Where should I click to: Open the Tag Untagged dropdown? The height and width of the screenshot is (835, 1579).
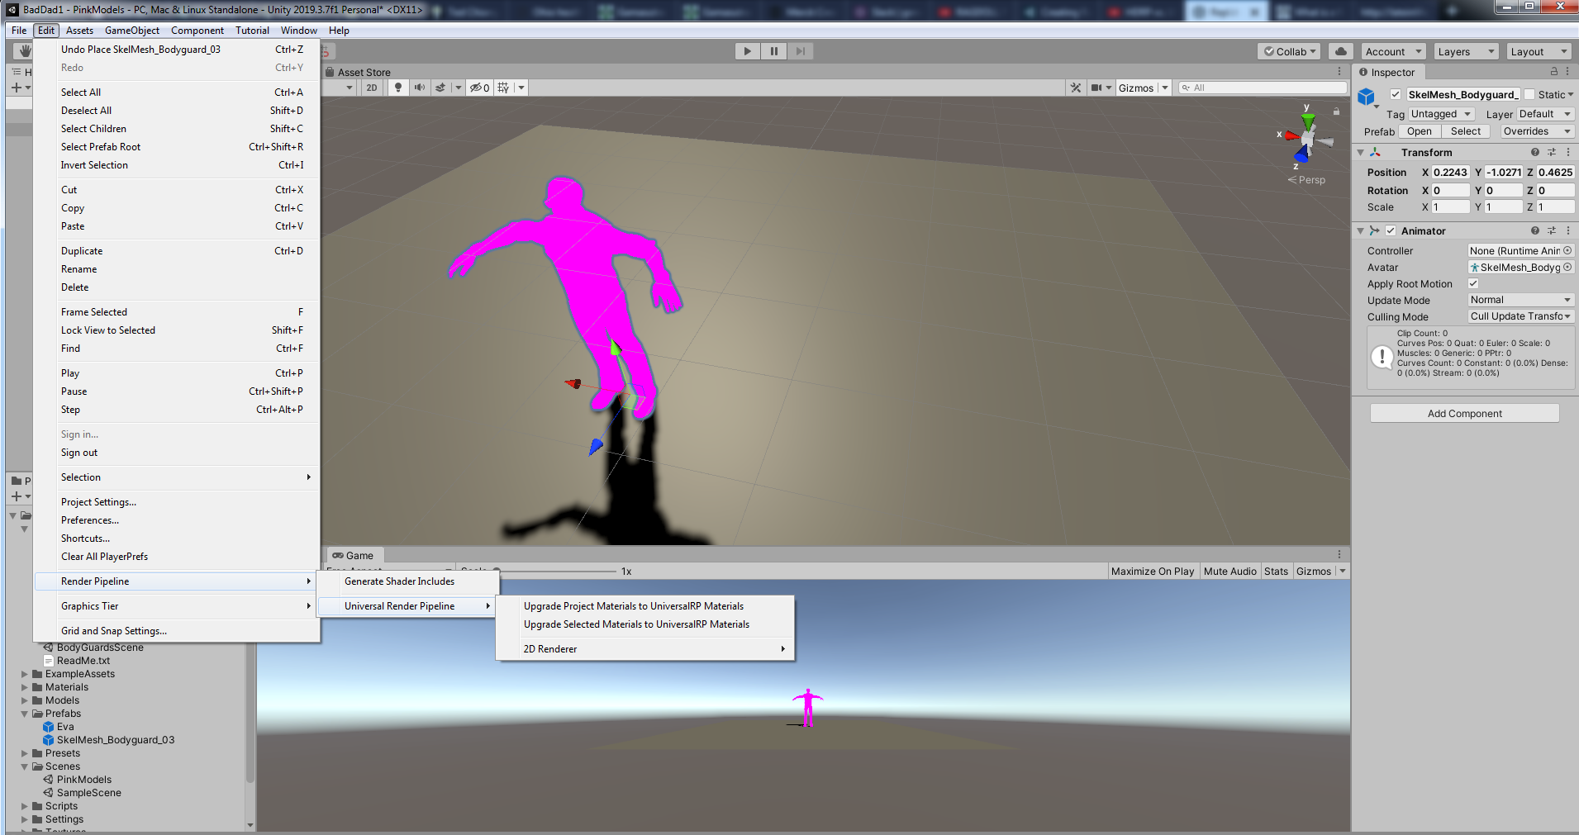point(1442,114)
